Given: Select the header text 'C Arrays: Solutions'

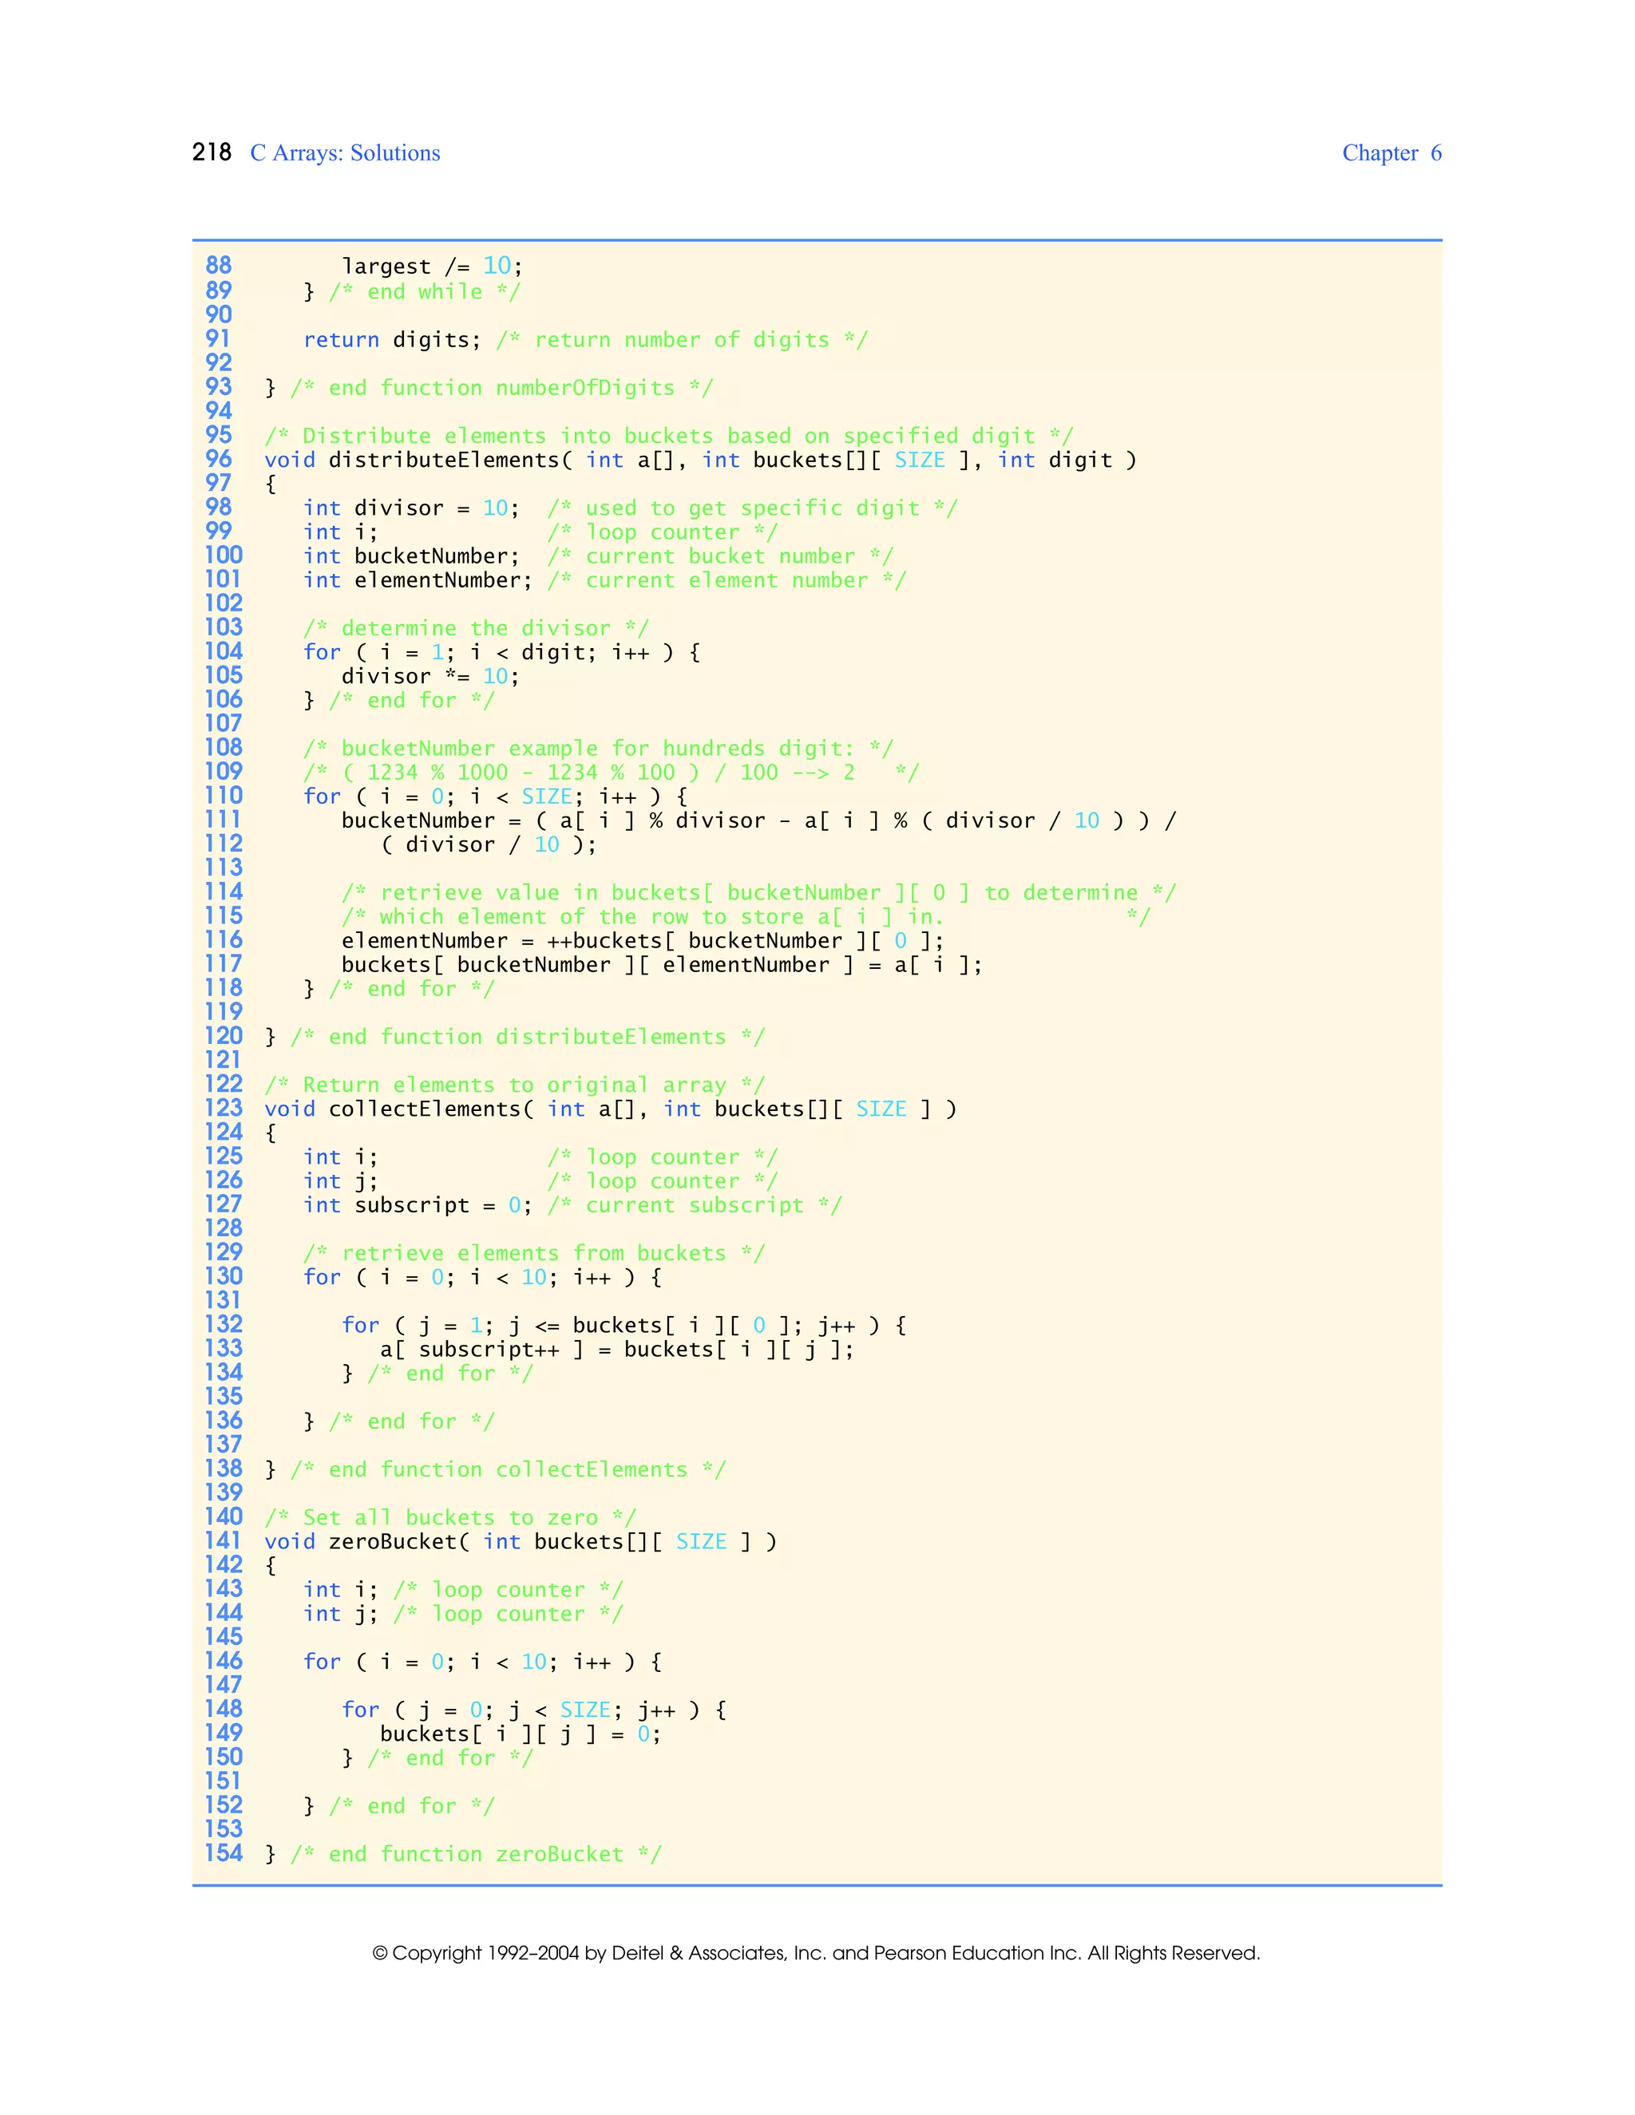Looking at the screenshot, I should pyautogui.click(x=345, y=153).
